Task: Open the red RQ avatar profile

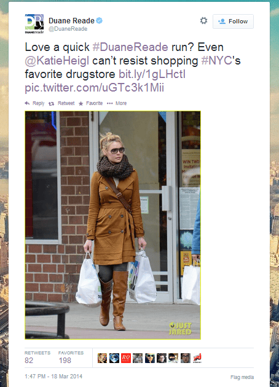Action: (126, 358)
